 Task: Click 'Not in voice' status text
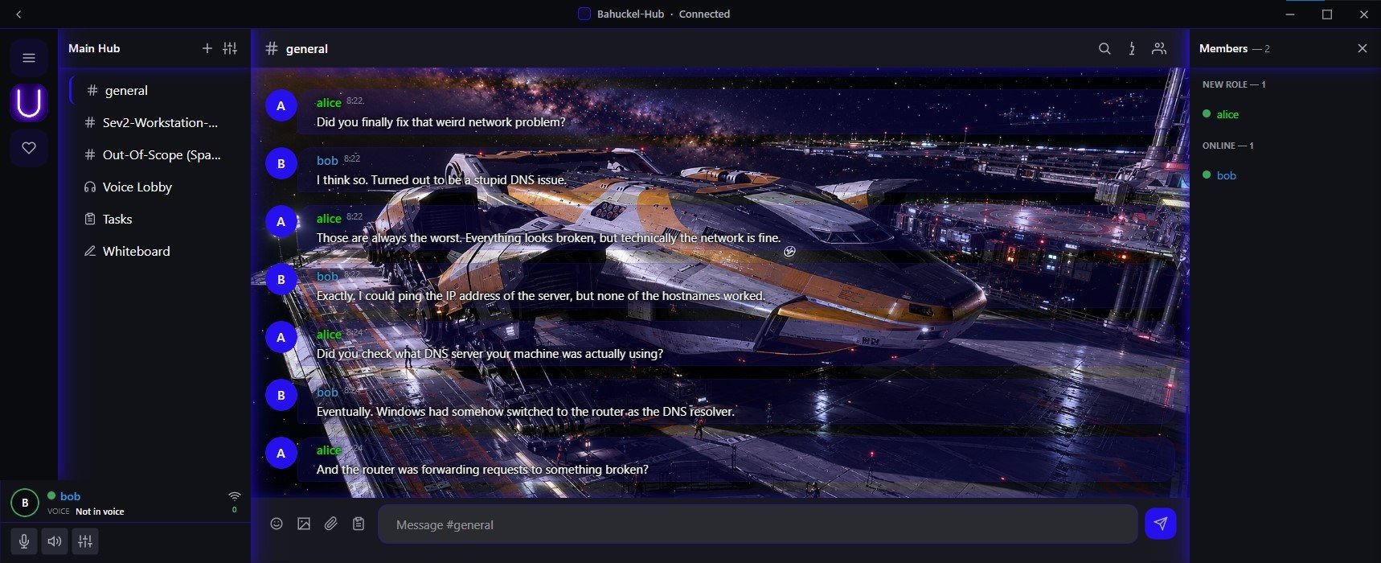pos(100,512)
